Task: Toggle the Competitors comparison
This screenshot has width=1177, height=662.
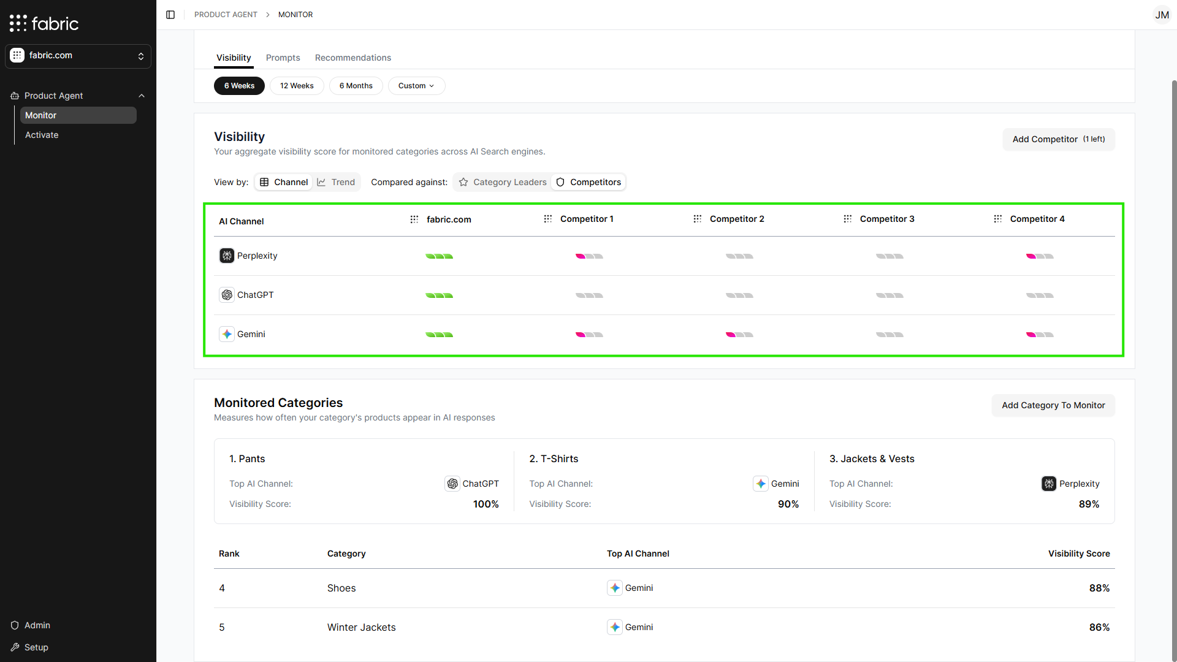Action: click(x=588, y=181)
